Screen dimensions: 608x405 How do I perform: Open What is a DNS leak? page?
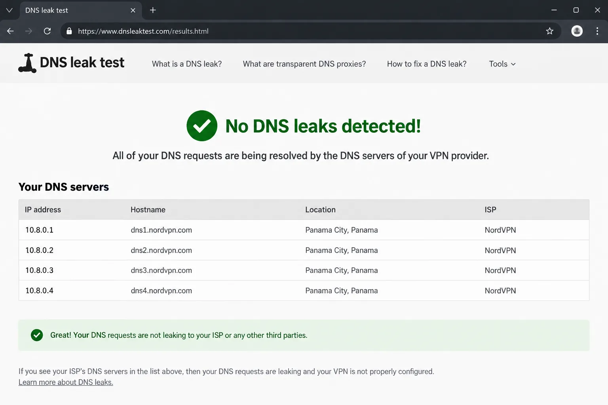(187, 64)
